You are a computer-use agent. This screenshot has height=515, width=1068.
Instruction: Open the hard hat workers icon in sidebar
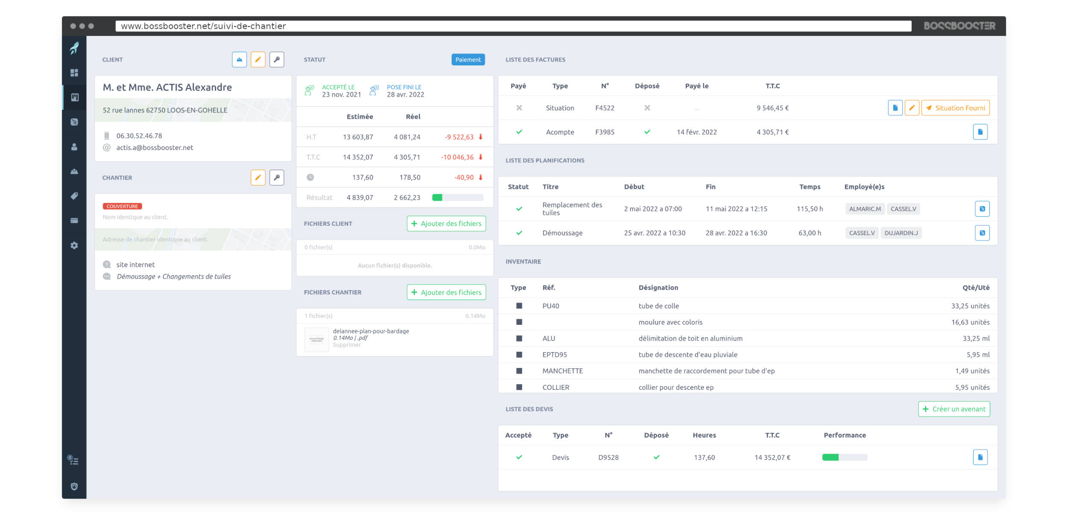point(74,171)
